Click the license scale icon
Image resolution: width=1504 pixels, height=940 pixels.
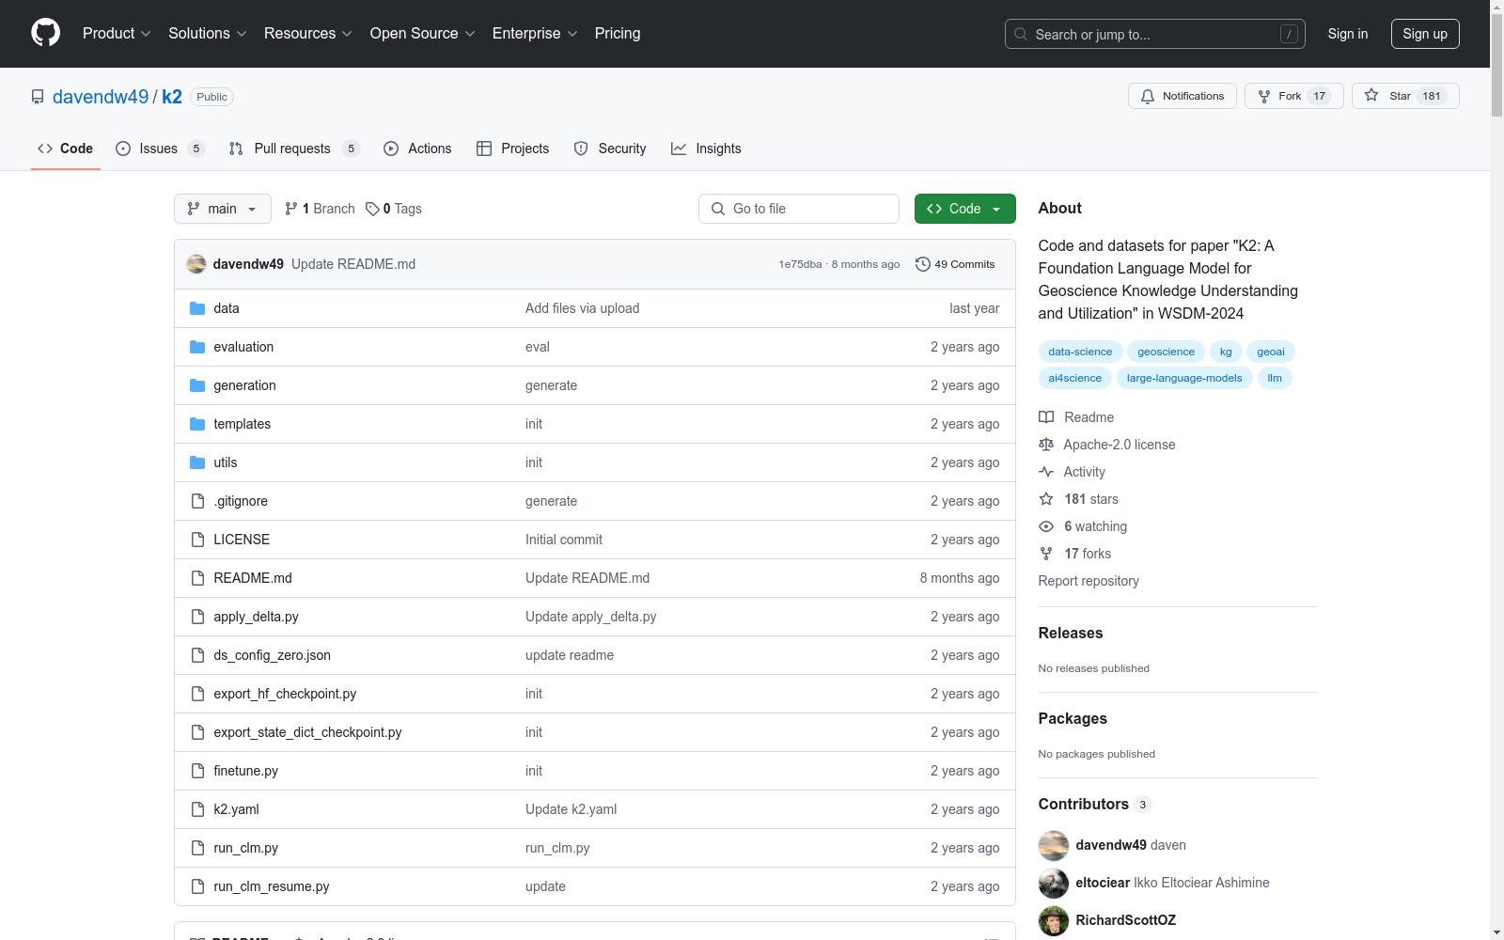point(1046,445)
